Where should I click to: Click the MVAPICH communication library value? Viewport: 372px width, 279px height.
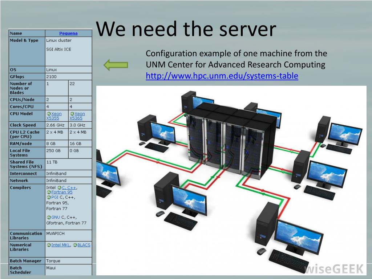55,234
